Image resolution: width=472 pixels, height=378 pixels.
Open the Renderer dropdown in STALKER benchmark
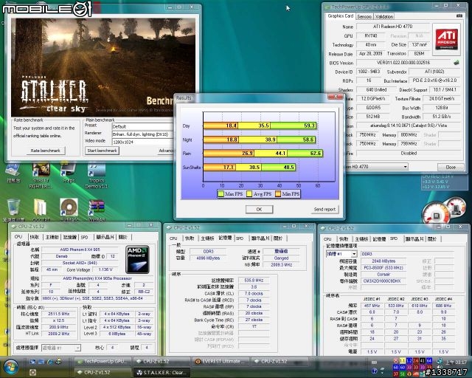tap(142, 134)
